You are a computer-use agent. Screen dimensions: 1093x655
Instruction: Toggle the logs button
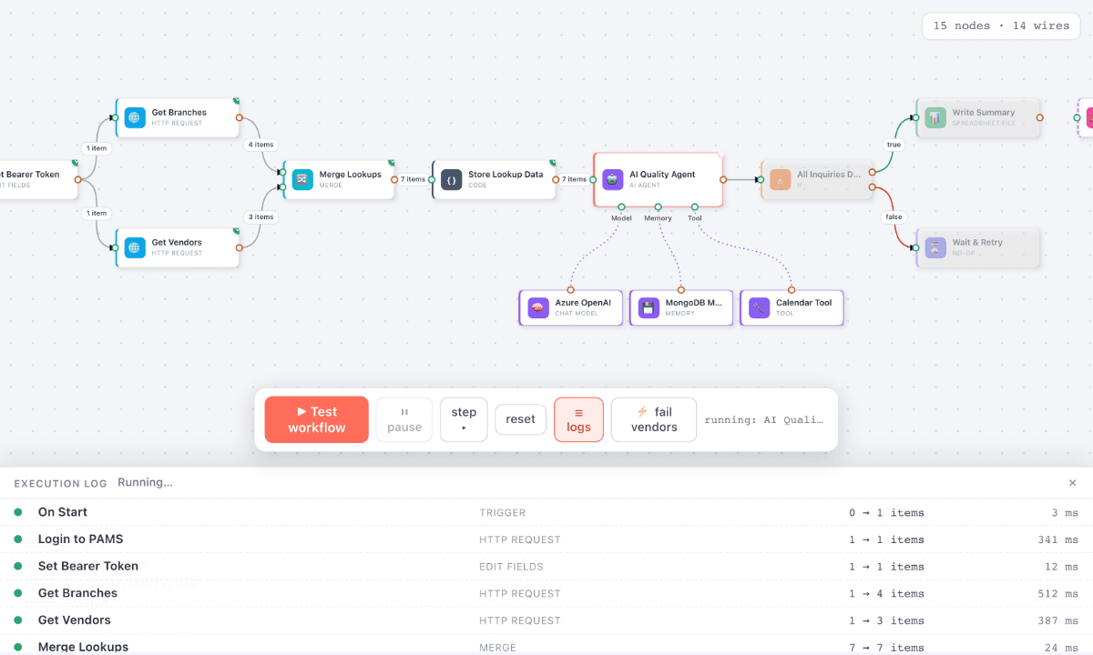[578, 419]
